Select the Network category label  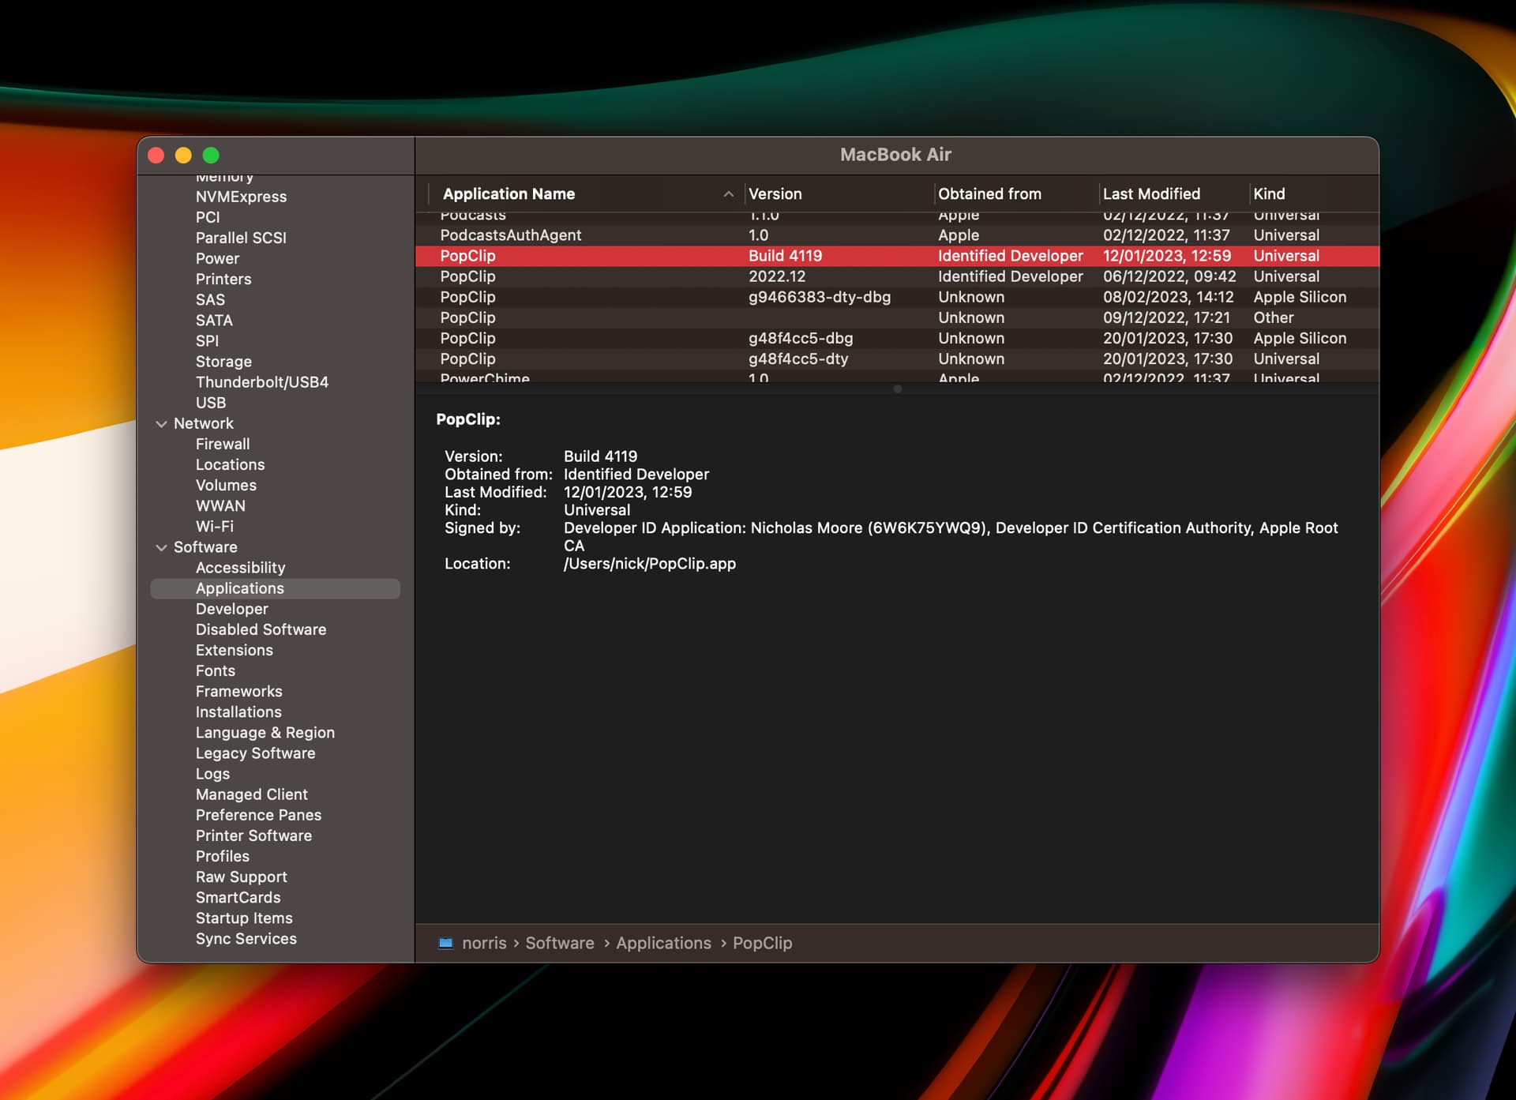pyautogui.click(x=204, y=423)
